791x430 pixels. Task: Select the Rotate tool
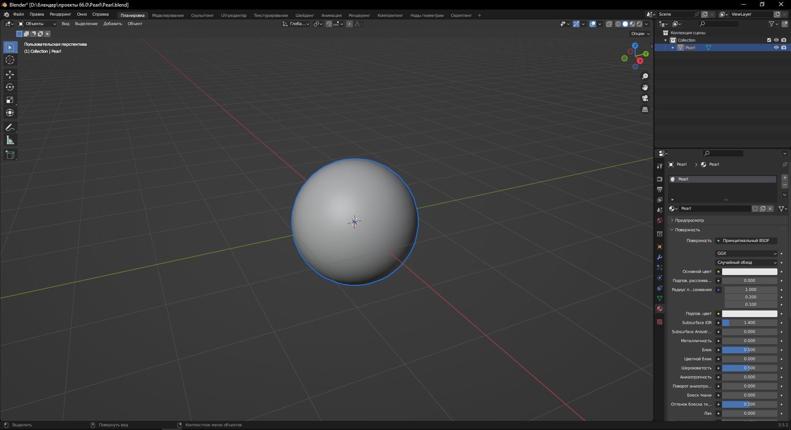(x=10, y=87)
